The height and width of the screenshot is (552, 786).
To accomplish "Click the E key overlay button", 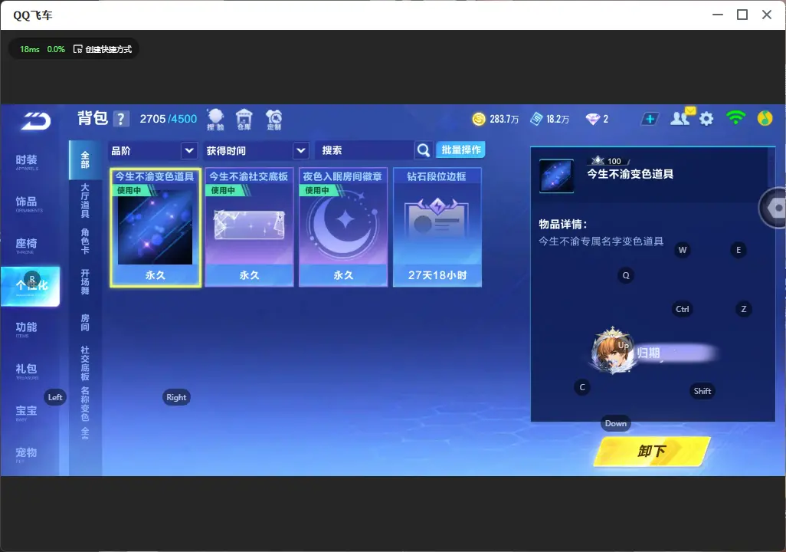I will click(x=739, y=250).
